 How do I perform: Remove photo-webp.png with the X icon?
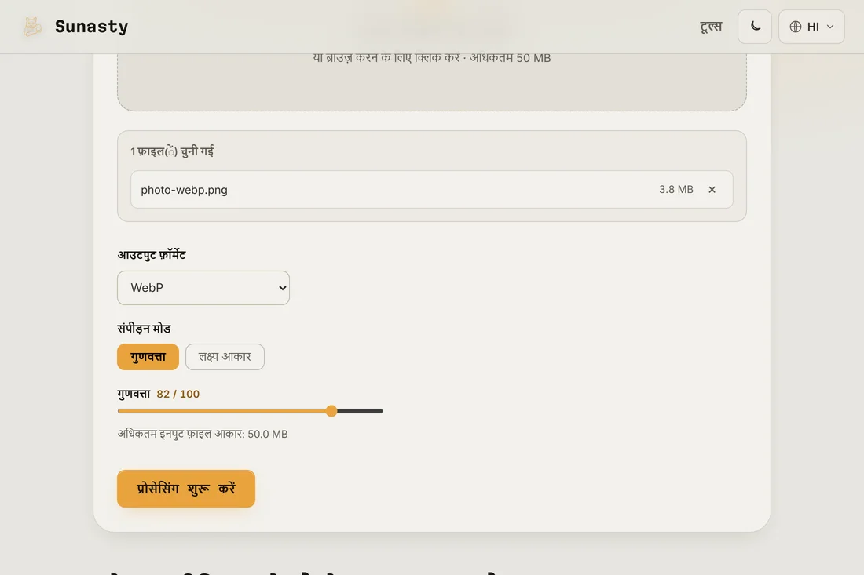point(712,189)
